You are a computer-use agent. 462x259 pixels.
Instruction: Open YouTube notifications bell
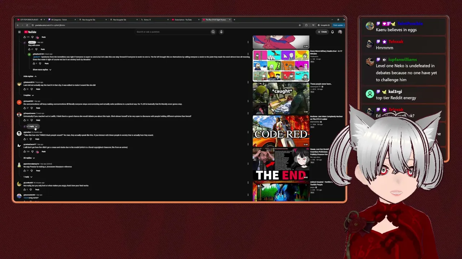[x=332, y=32]
